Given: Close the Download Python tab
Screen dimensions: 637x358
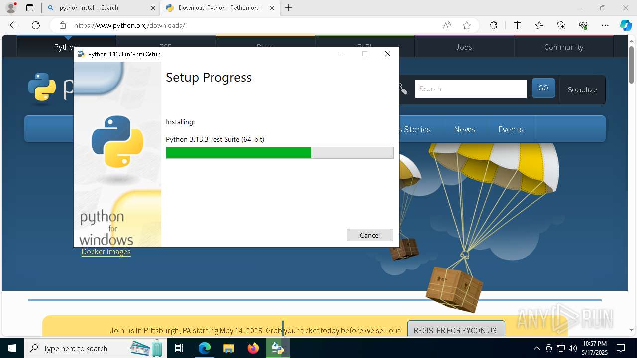Looking at the screenshot, I should 272,8.
